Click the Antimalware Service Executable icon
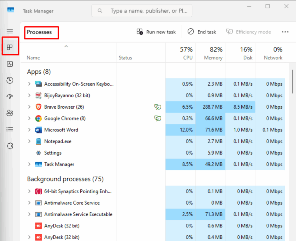The width and height of the screenshot is (296, 241). (x=38, y=214)
